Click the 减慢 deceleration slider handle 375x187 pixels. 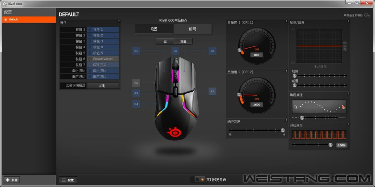coord(294,85)
